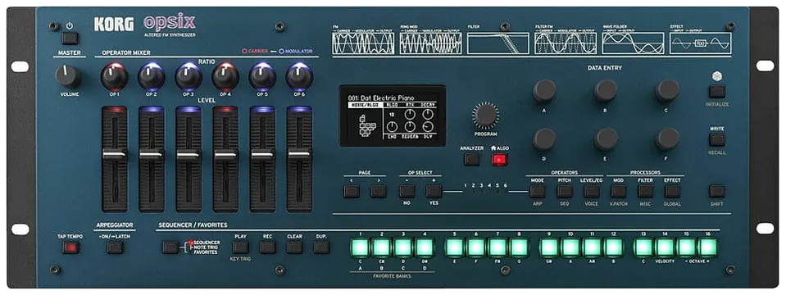Screen dimensions: 786x295
Task: Toggle step button 1 (C)
Action: pyautogui.click(x=360, y=247)
